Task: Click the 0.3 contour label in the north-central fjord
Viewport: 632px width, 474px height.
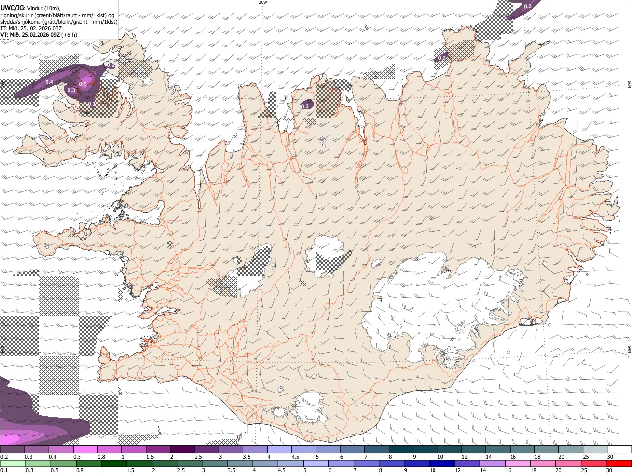Action: coord(305,106)
